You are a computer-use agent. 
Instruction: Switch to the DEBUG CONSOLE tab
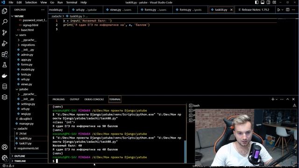[x=94, y=99]
